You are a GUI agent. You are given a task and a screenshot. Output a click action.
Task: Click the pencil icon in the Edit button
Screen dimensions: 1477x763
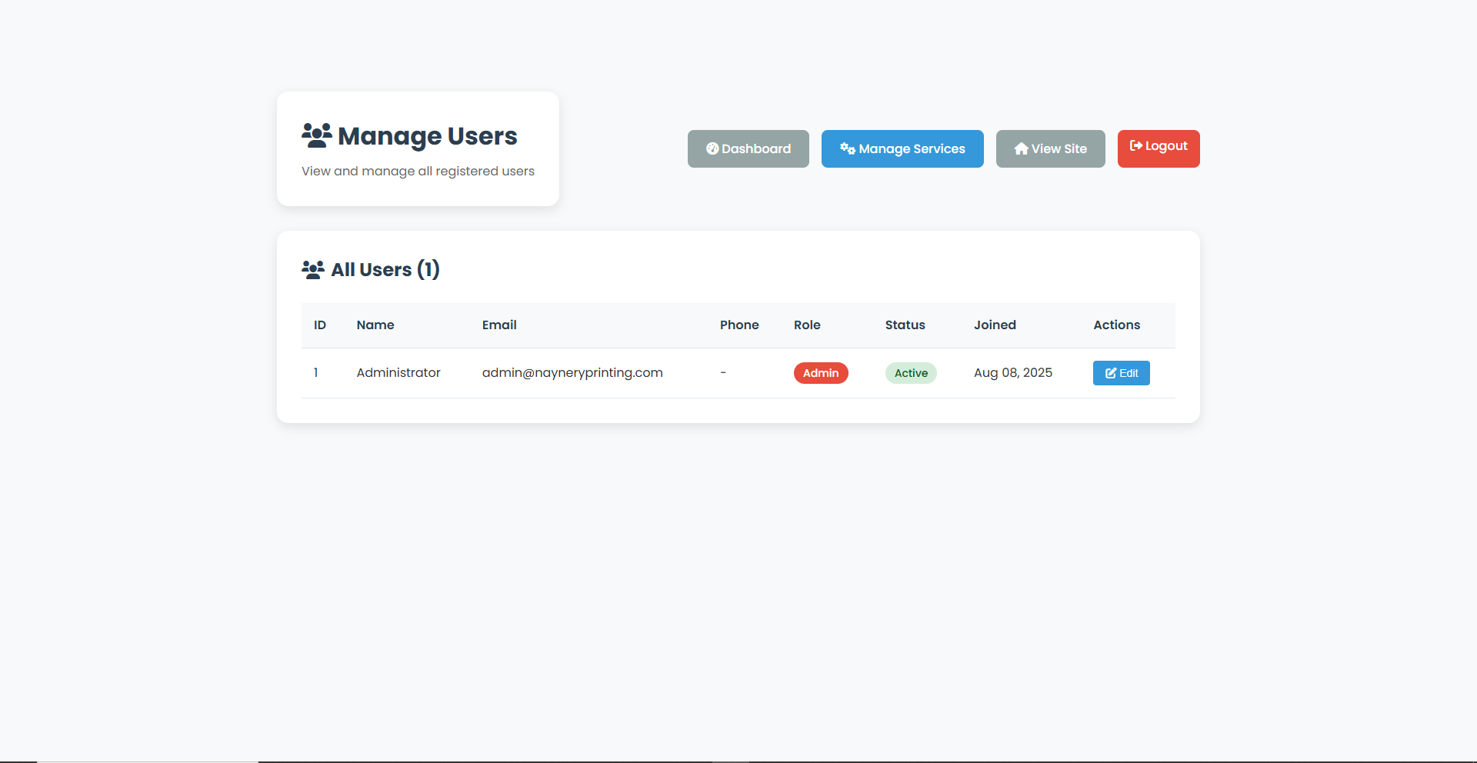[x=1109, y=373]
